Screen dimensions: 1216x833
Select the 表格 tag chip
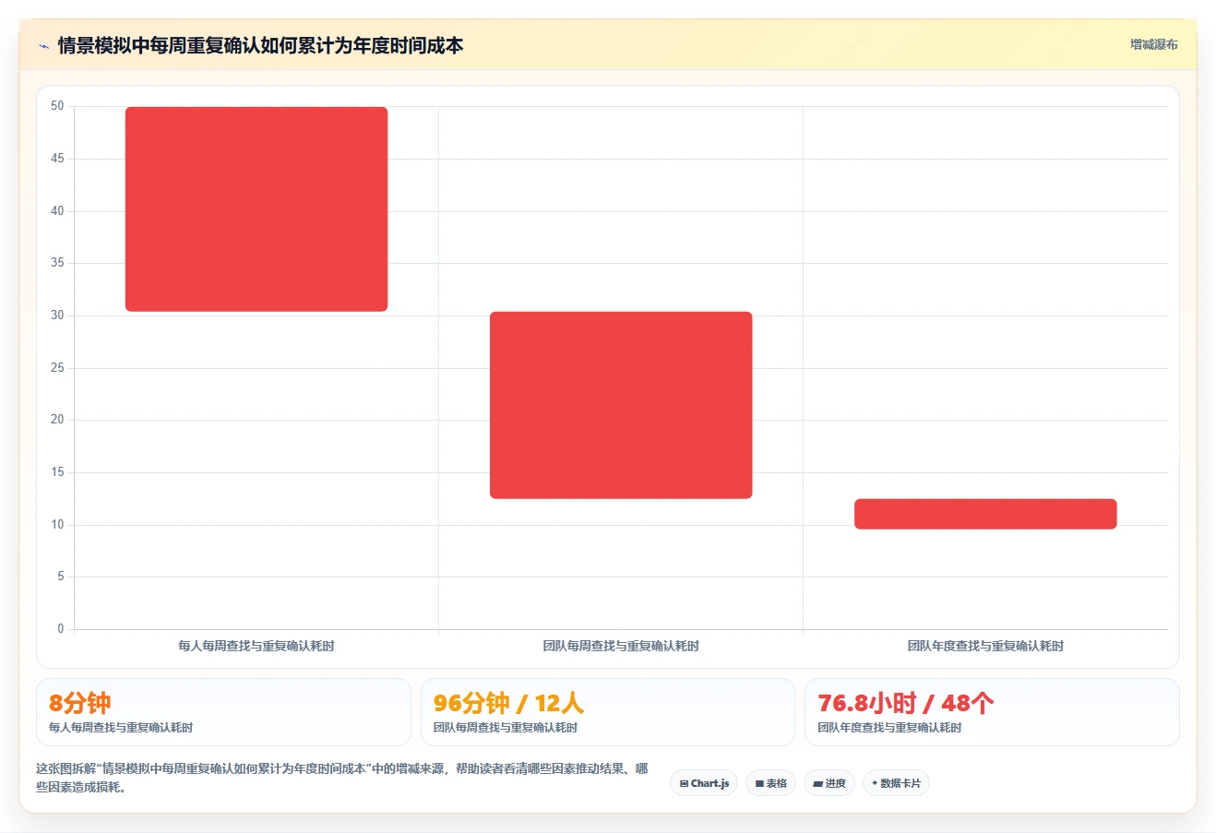pyautogui.click(x=770, y=783)
